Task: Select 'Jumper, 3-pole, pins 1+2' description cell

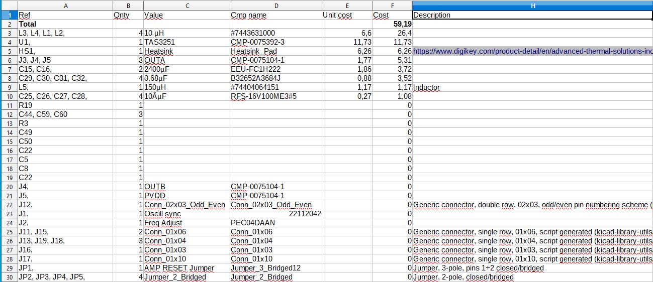Action: [533, 268]
